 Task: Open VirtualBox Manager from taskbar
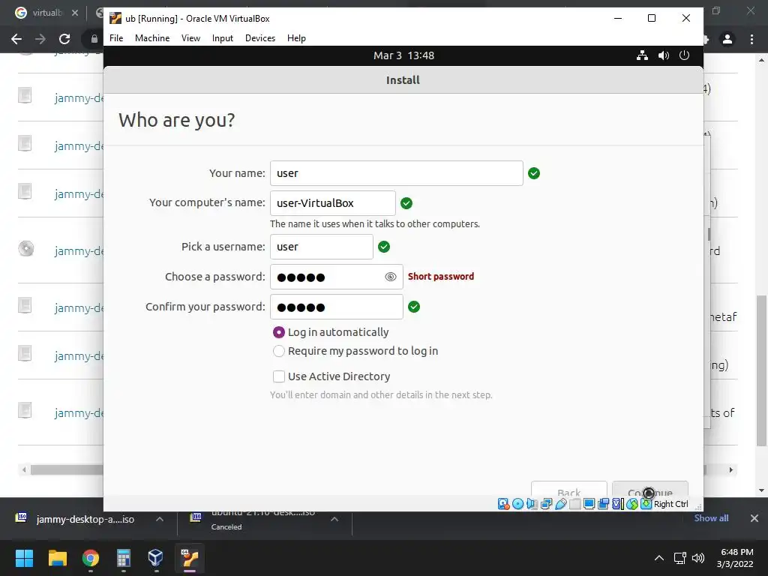point(156,558)
